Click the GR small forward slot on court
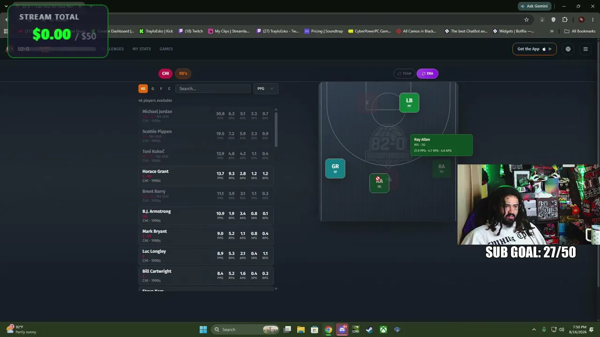600x337 pixels. (x=335, y=168)
